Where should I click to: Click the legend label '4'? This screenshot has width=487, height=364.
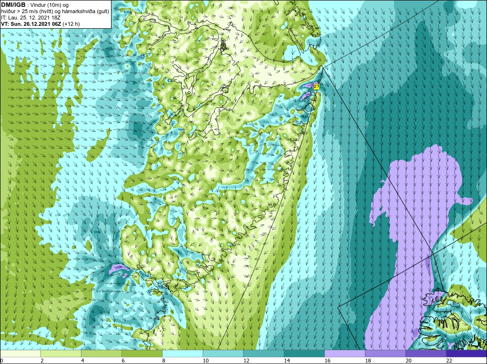pyautogui.click(x=82, y=361)
